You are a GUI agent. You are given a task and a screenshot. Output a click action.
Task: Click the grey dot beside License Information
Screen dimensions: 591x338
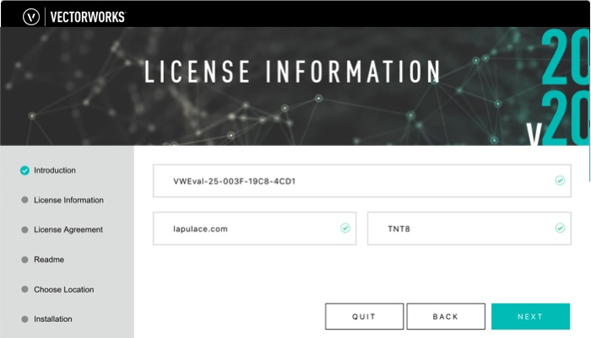[x=24, y=200]
